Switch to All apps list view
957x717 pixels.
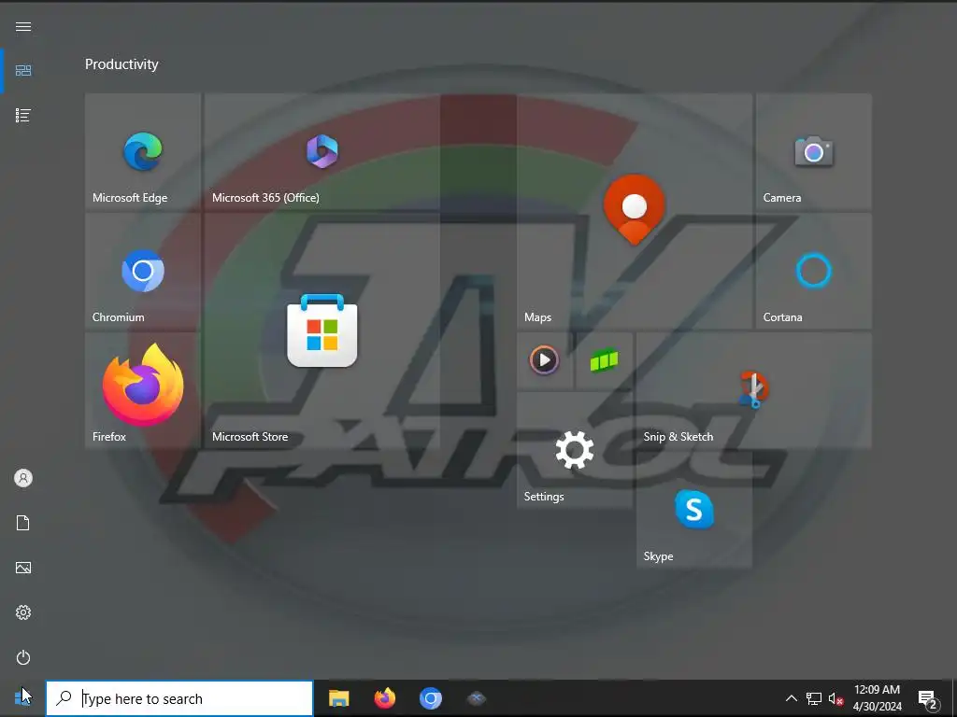tap(23, 115)
